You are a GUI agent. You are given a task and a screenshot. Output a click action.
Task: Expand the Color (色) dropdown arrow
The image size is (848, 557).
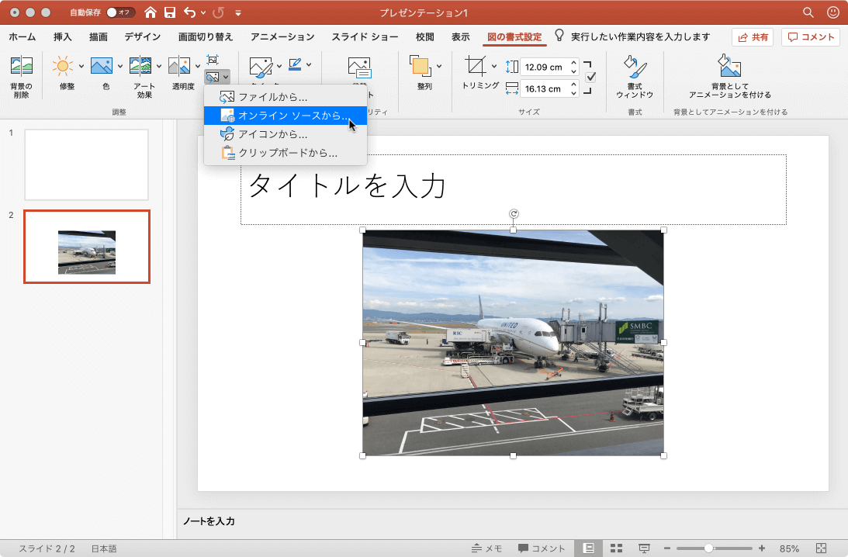pyautogui.click(x=119, y=66)
